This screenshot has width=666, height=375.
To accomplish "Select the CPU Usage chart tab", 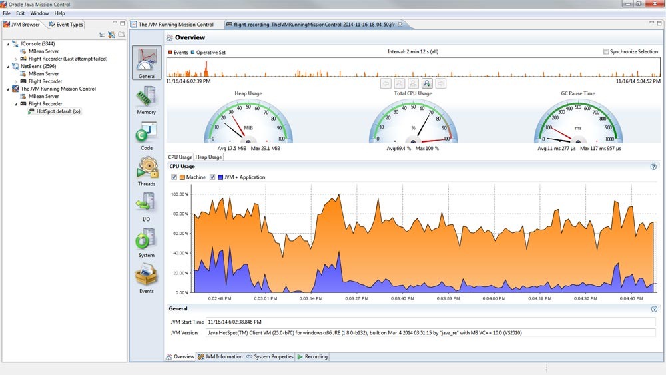I will pyautogui.click(x=180, y=157).
